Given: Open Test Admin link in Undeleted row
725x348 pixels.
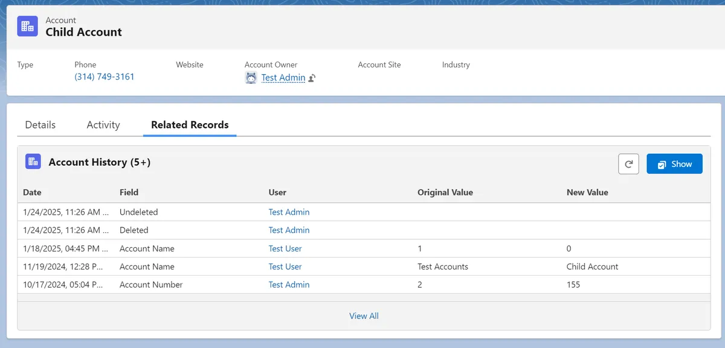Looking at the screenshot, I should [x=289, y=212].
